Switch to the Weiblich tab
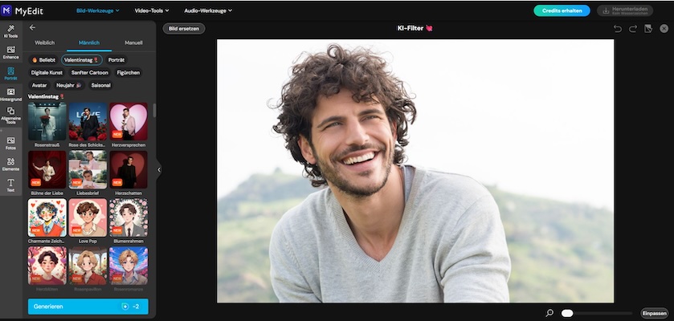 [45, 43]
